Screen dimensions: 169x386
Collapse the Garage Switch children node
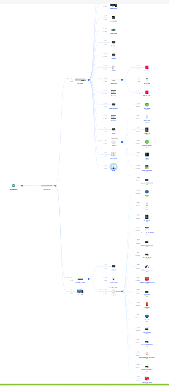click(x=122, y=80)
